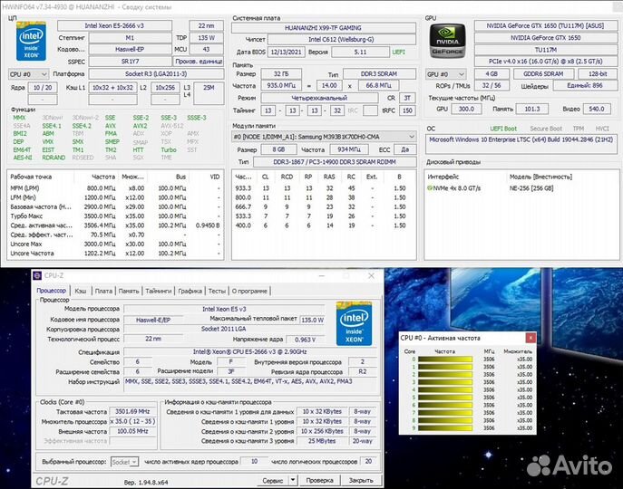
Task: Click the NVMe 4x 8.0 GT/s interface entry
Action: (x=456, y=188)
